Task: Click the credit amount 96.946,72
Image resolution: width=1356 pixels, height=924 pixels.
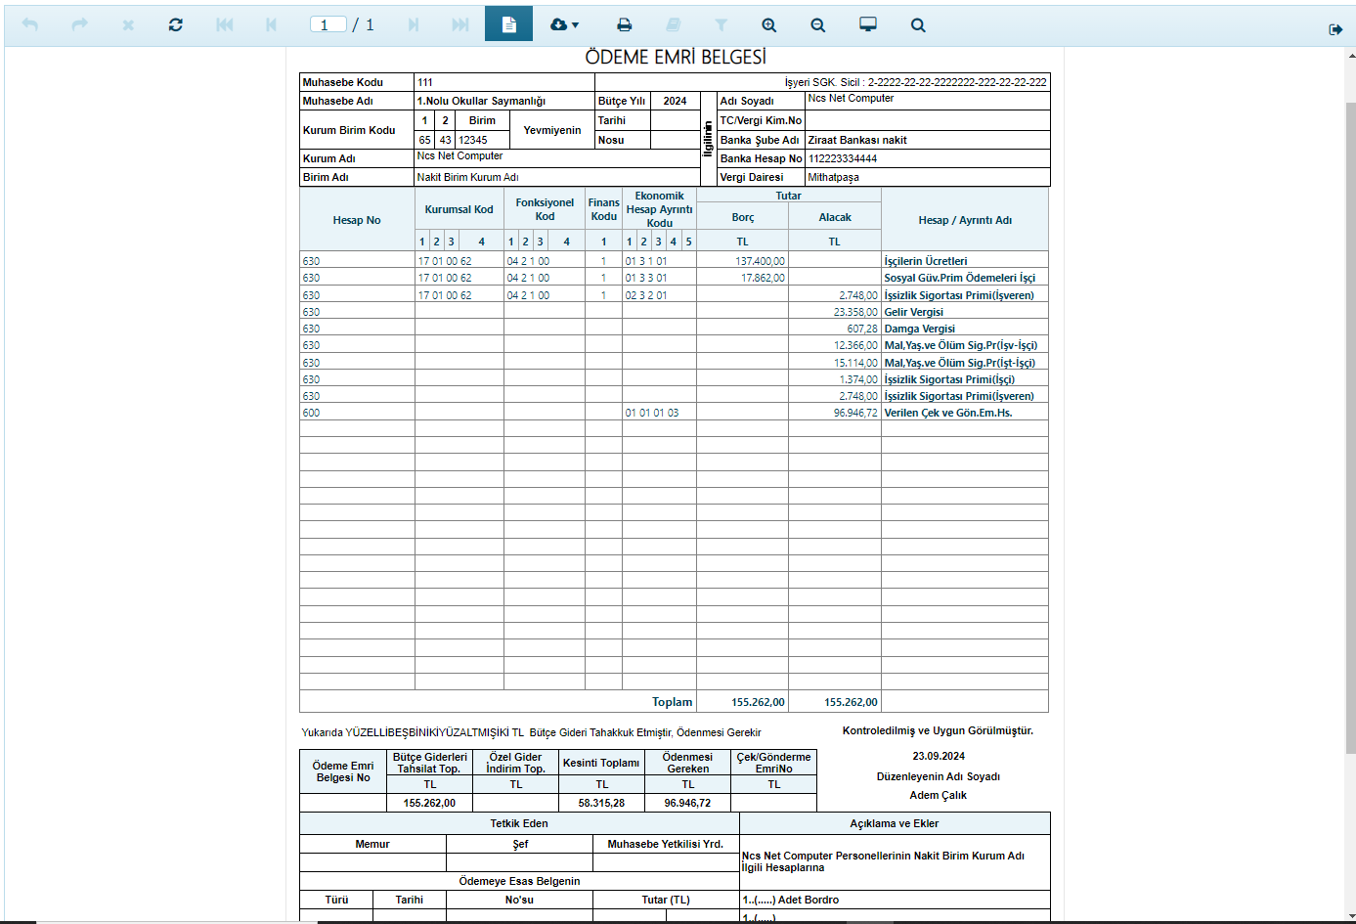Action: pos(855,413)
